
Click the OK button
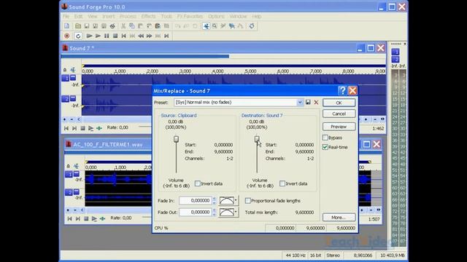339,103
